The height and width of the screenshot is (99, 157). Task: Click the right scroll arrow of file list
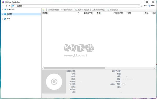coord(155,68)
